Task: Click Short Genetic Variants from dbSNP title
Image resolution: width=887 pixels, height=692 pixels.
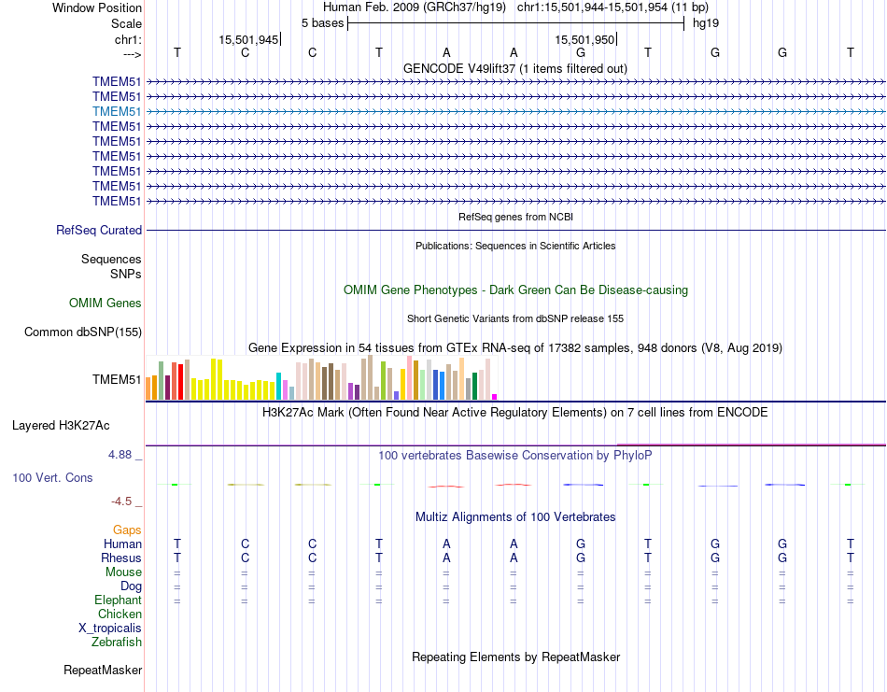Action: 515,318
